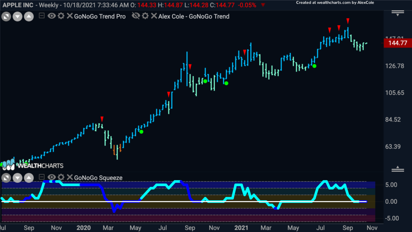Click the green dot marker near June 2021
Image resolution: width=412 pixels, height=232 pixels.
[314, 66]
